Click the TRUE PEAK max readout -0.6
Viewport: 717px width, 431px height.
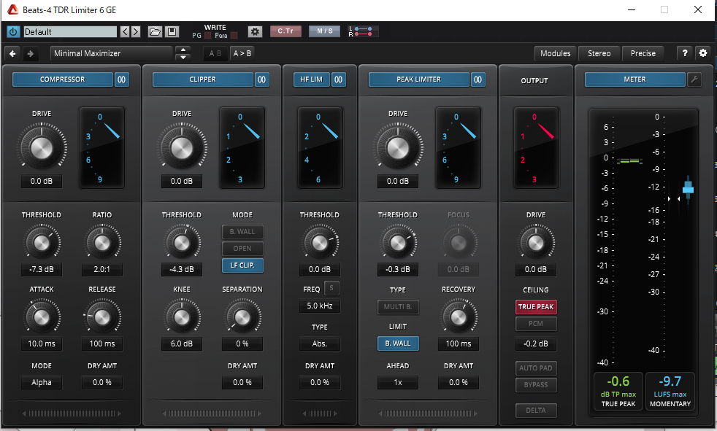coord(618,391)
